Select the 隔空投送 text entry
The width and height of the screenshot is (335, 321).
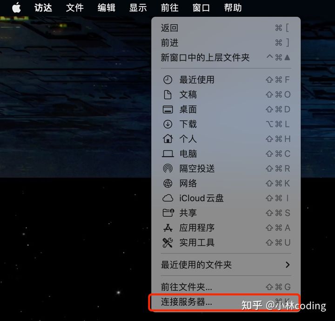(x=197, y=168)
